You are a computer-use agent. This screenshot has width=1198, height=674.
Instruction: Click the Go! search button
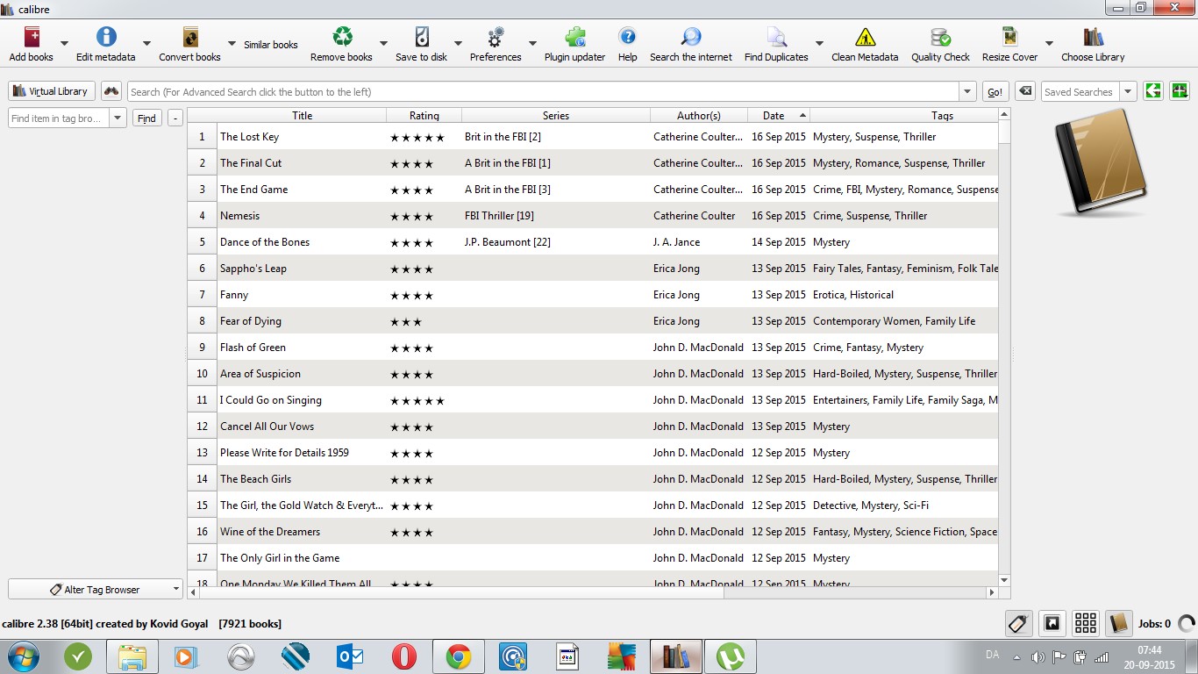[995, 91]
